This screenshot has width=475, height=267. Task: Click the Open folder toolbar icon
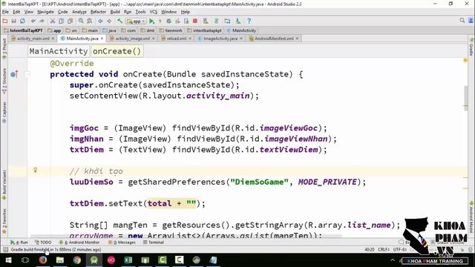pyautogui.click(x=5, y=21)
